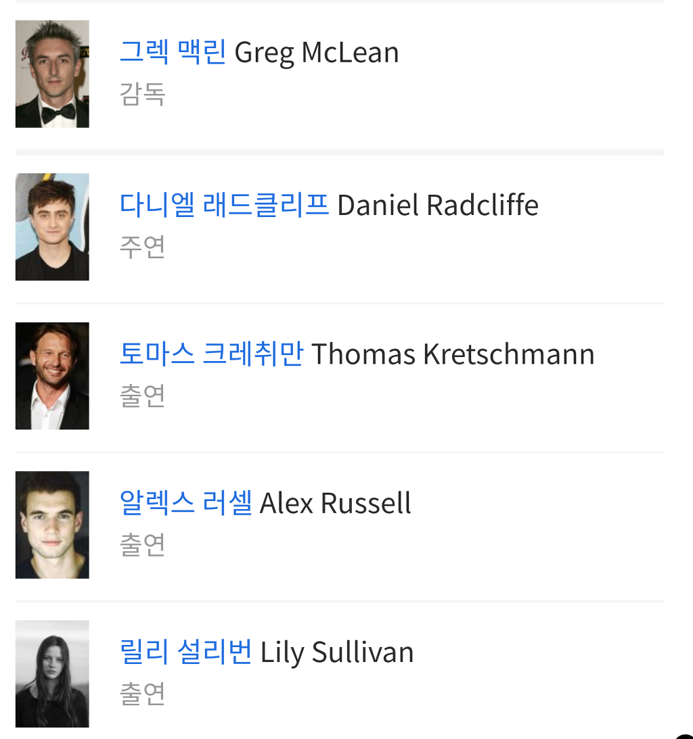Image resolution: width=693 pixels, height=739 pixels.
Task: Click the thumbnail photo beside Alex Russell
Action: click(52, 525)
